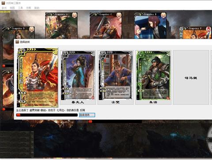Screen dimensions: 212x160
Task: Pick the 司马徽 general button
Action: coord(191,78)
